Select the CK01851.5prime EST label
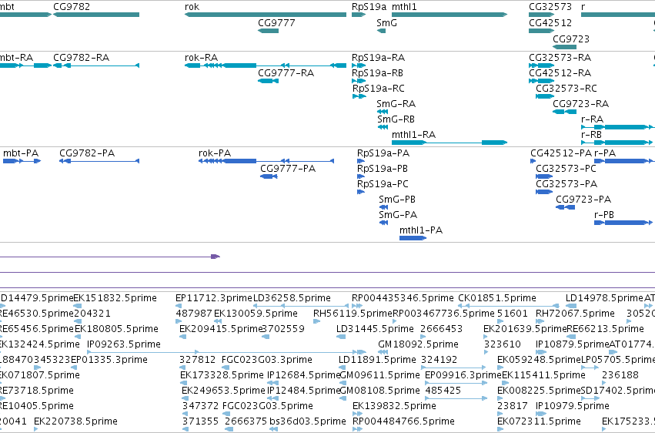 pos(496,298)
